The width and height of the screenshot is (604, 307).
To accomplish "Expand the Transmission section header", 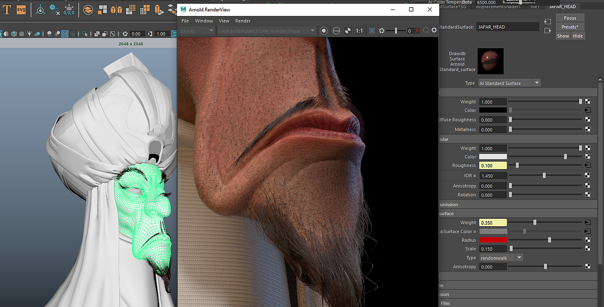I will click(x=519, y=205).
